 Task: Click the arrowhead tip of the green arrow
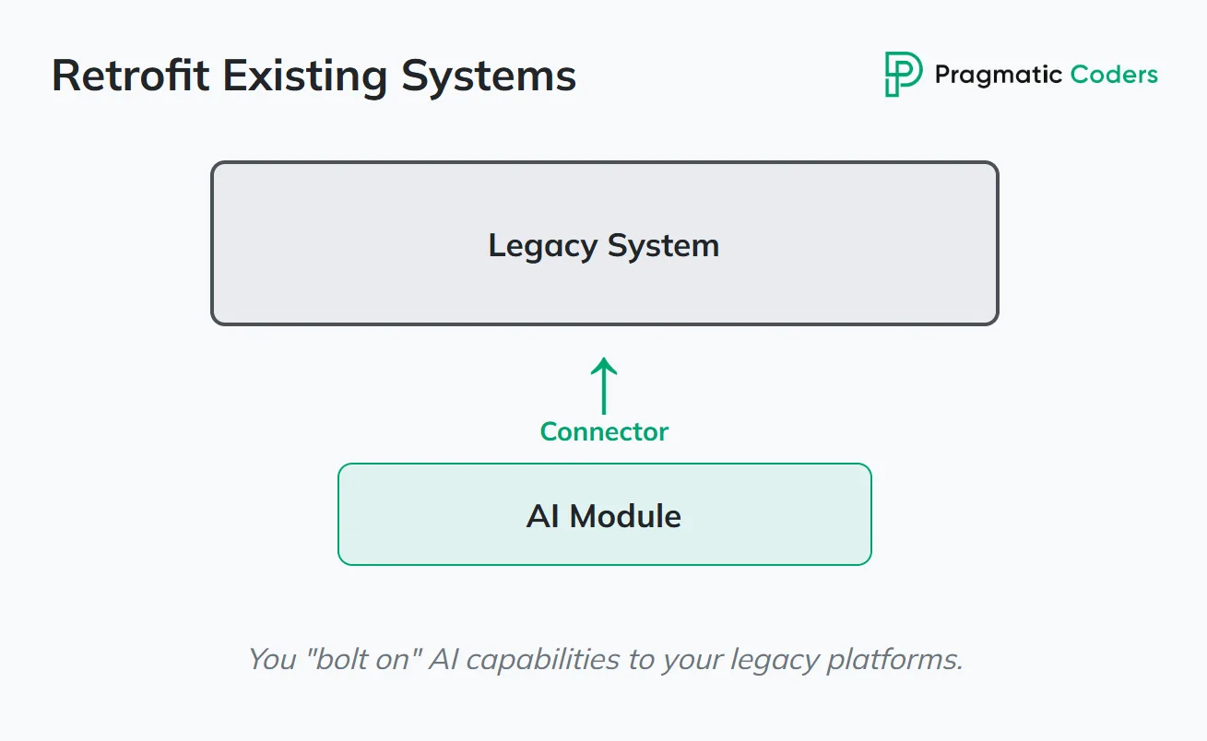click(604, 360)
